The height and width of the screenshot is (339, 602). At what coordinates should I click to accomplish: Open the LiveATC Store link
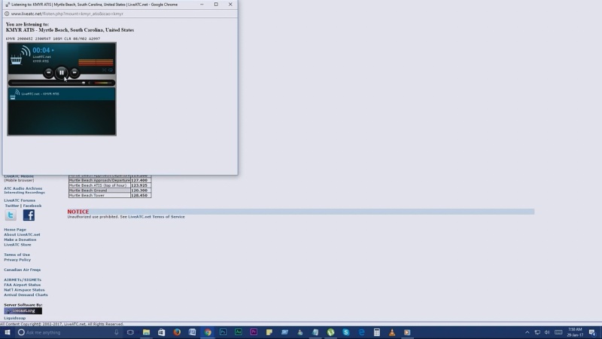[17, 244]
